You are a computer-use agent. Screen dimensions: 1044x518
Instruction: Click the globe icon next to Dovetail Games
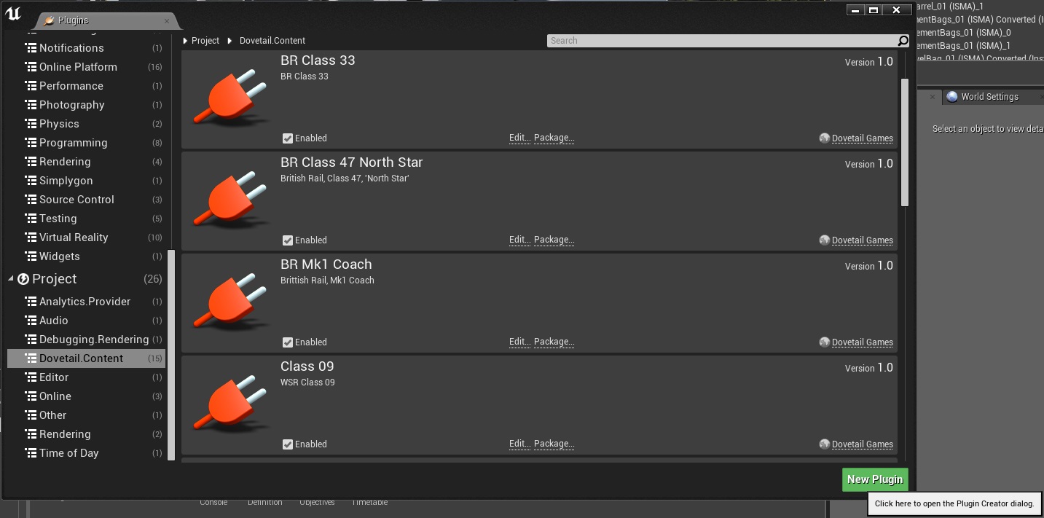pyautogui.click(x=824, y=138)
